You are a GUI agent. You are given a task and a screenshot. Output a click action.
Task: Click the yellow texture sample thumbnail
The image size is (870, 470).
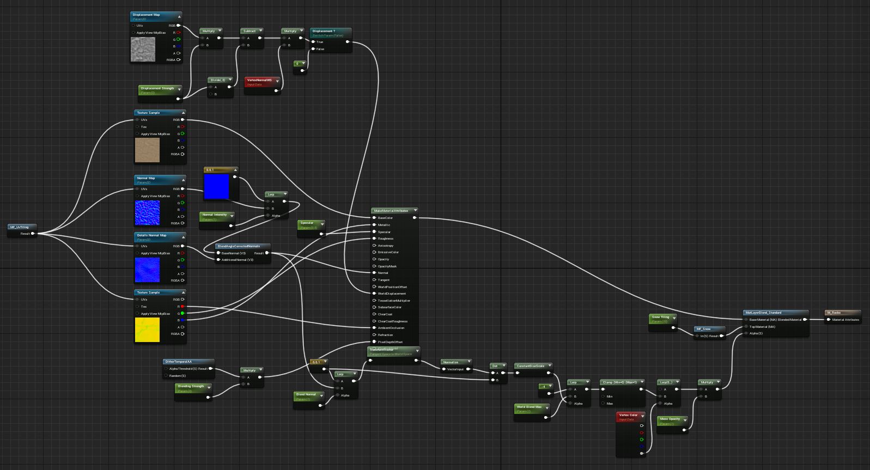pos(147,330)
